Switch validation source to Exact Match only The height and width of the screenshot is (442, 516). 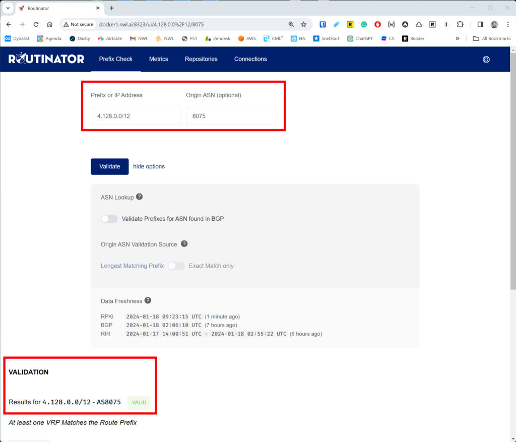click(176, 266)
